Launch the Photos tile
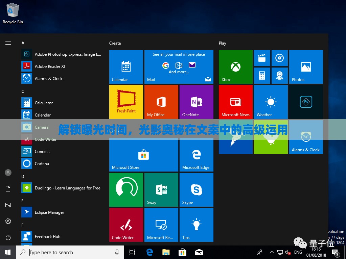Image resolution: width=346 pixels, height=259 pixels. (x=306, y=67)
